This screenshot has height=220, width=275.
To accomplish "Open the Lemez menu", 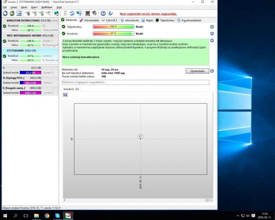I will coord(14,7).
